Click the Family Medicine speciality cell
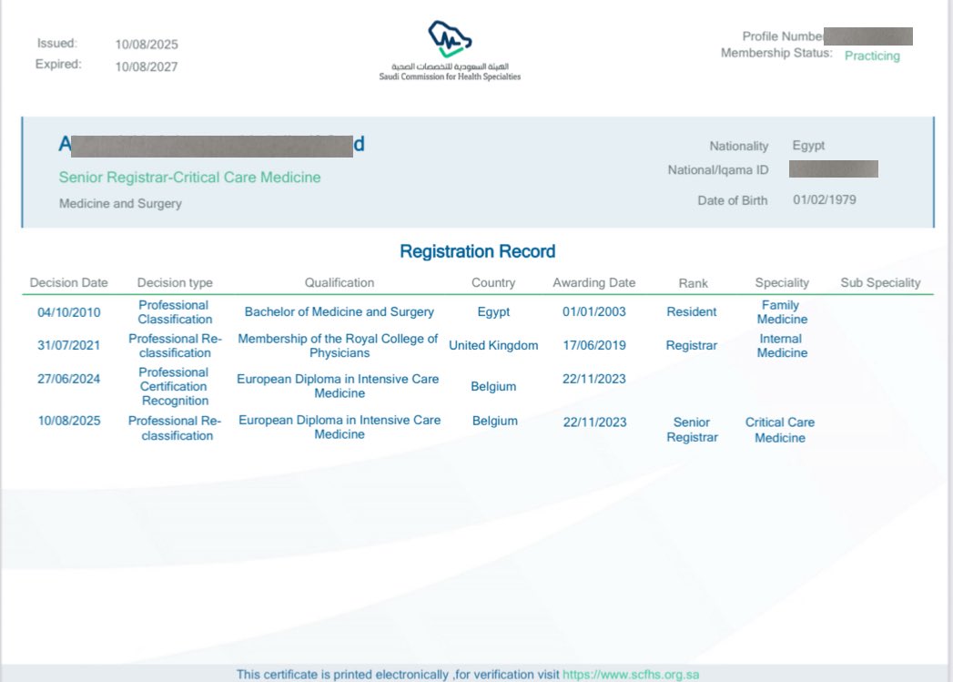This screenshot has height=682, width=953. [x=782, y=311]
